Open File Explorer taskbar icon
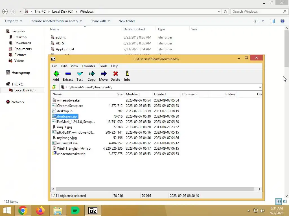Image resolution: width=289 pixels, height=216 pixels. coord(58,210)
